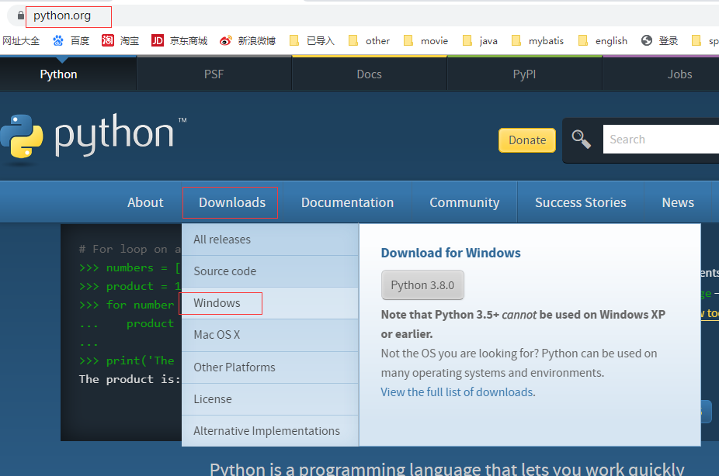Click the Search text field
Screen dimensions: 719x476
click(661, 139)
